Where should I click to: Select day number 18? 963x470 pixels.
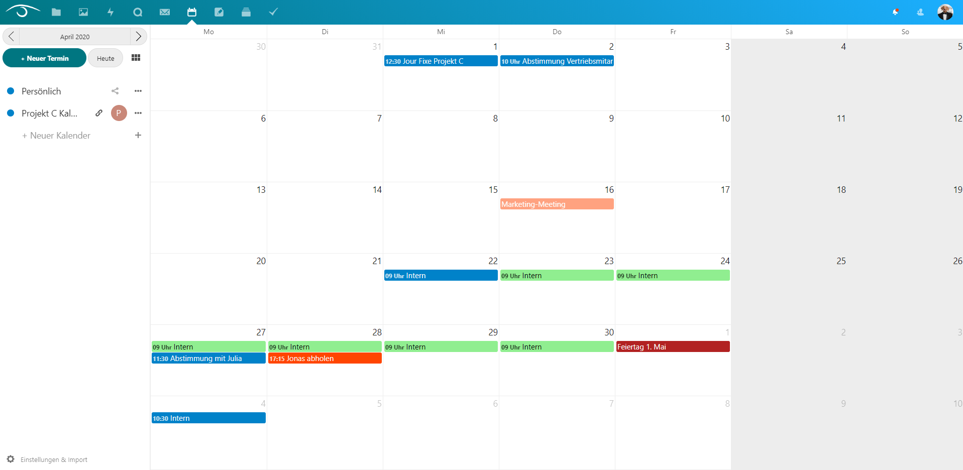[841, 190]
